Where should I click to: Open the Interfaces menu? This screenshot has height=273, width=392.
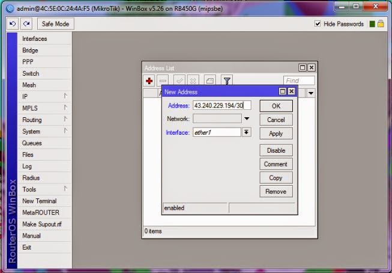(x=45, y=39)
